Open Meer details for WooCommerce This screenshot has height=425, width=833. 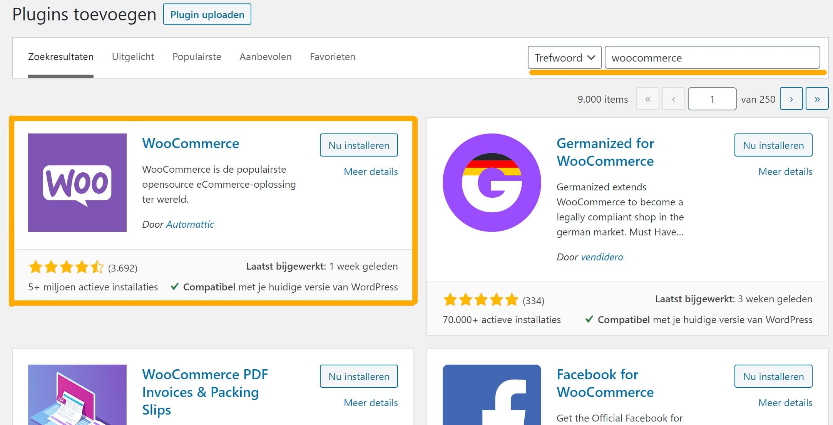[x=371, y=172]
